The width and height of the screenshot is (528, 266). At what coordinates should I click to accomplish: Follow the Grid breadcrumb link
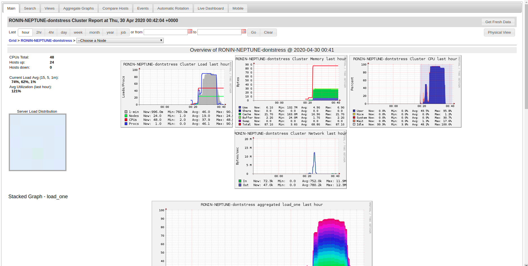coord(12,41)
